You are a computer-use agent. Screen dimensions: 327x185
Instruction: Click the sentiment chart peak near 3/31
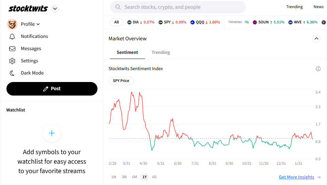[x=132, y=92]
